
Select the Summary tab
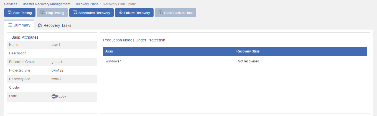[19, 25]
